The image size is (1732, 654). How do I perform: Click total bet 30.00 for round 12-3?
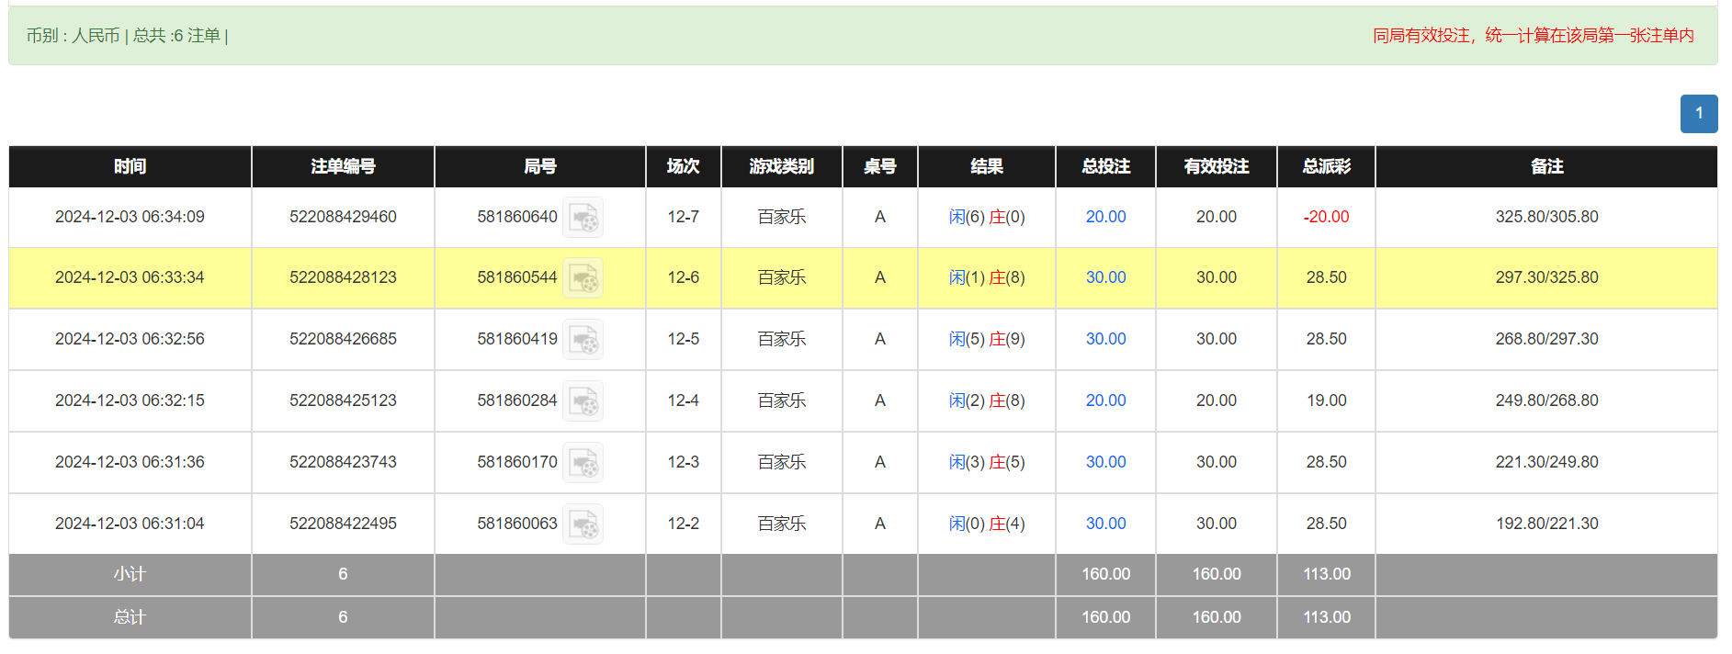tap(1105, 462)
